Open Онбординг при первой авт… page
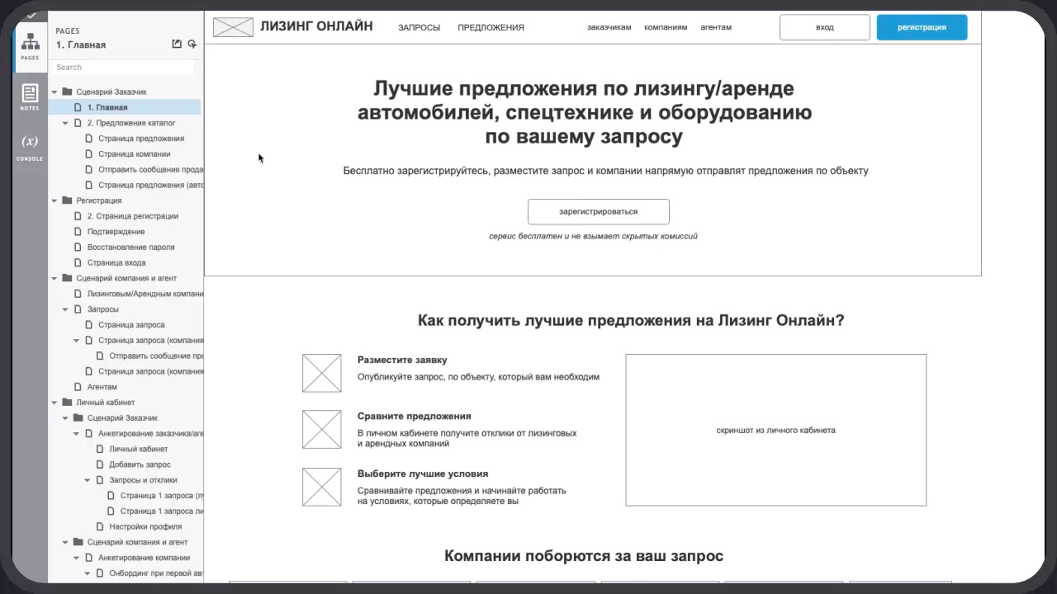1057x594 pixels. point(156,573)
